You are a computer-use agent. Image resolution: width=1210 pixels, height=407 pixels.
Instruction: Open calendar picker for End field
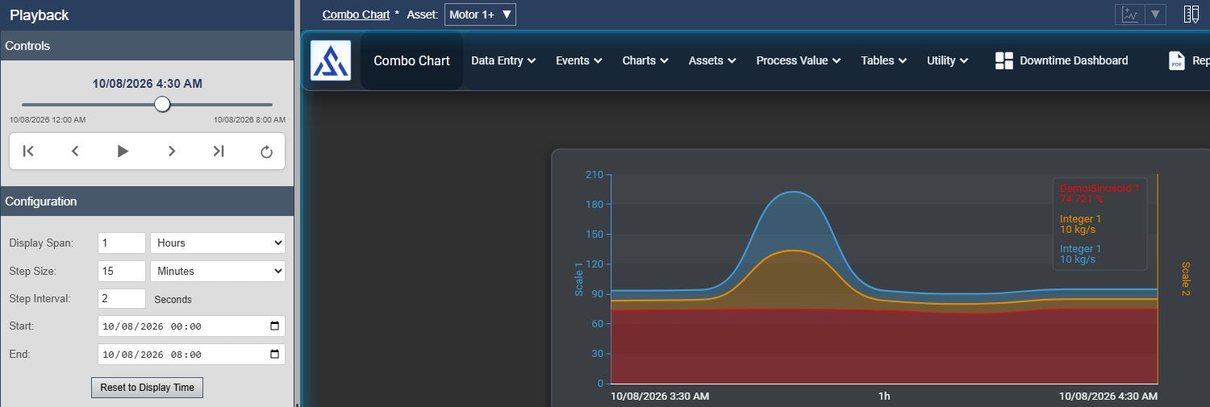click(274, 355)
